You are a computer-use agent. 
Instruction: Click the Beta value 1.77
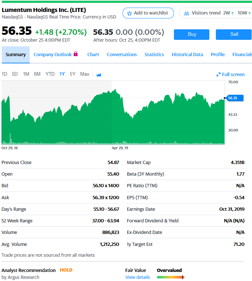click(240, 174)
